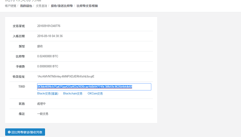This screenshot has height=137, width=241.
Task: Open 交易查詢 breadcrumb link
Action: tap(41, 6)
